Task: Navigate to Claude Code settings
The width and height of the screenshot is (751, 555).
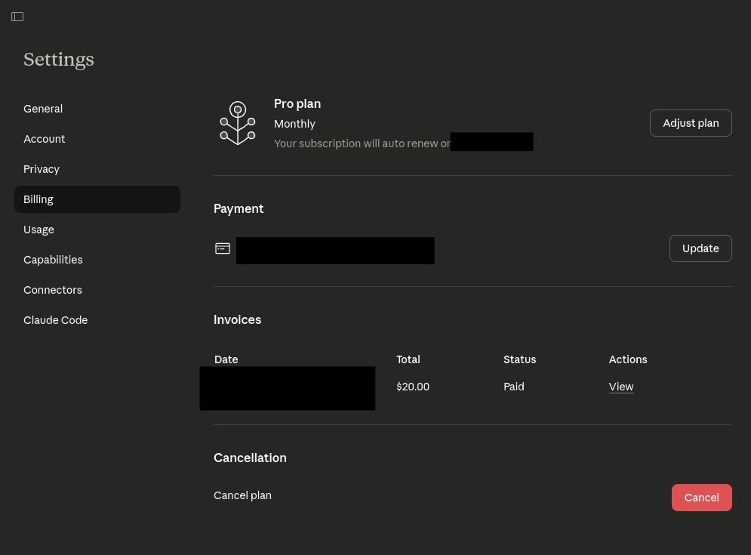Action: coord(56,320)
